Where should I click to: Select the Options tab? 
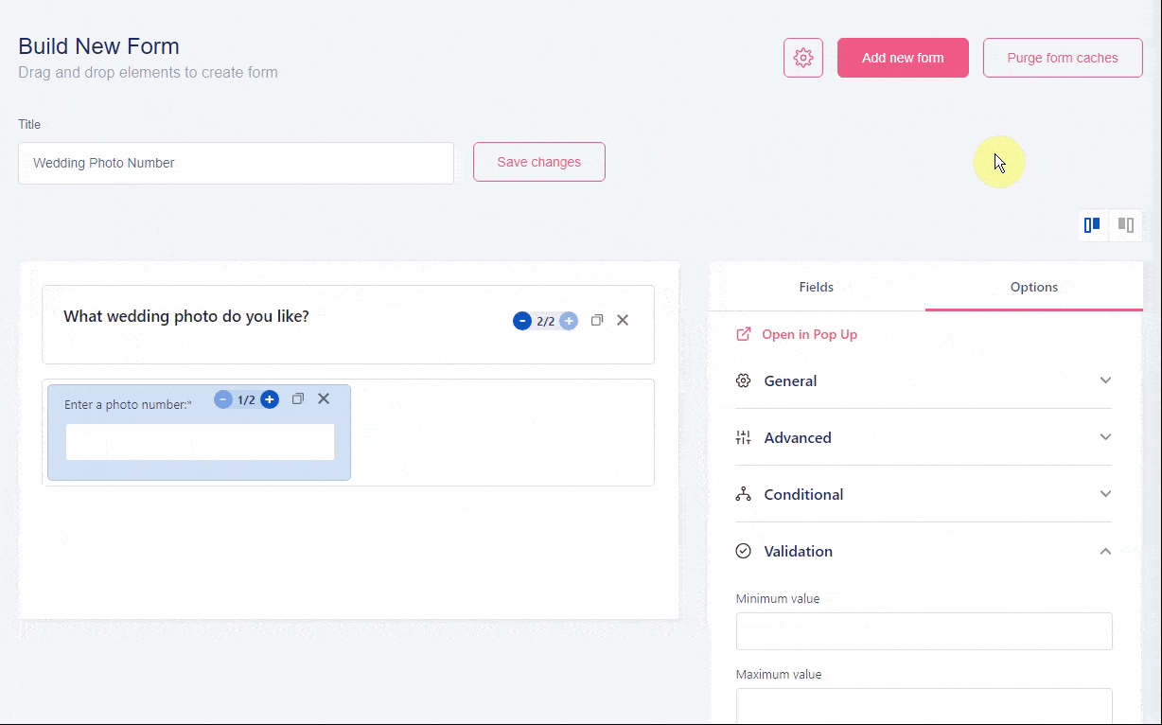coord(1033,287)
